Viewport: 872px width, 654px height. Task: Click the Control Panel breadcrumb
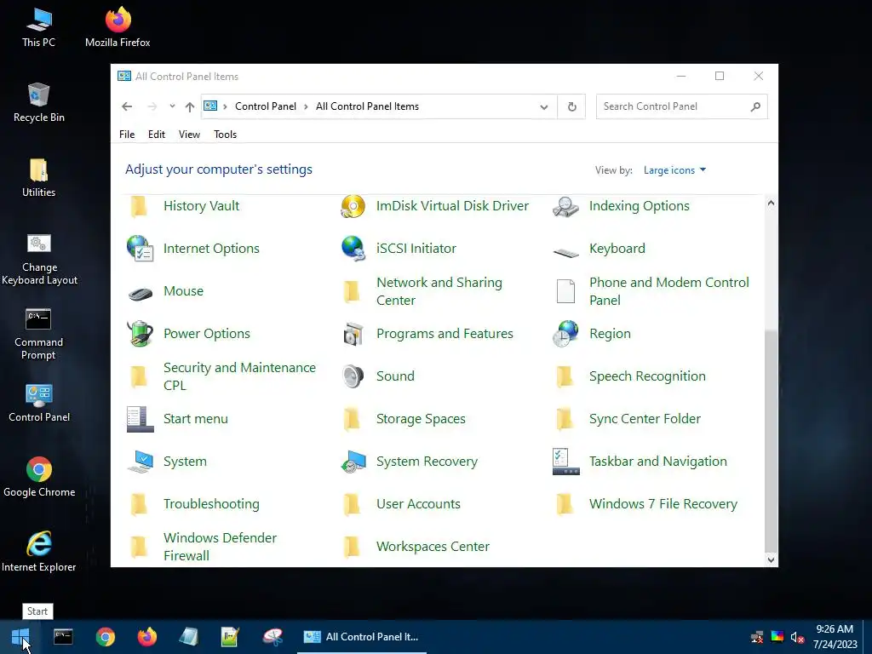pos(266,106)
